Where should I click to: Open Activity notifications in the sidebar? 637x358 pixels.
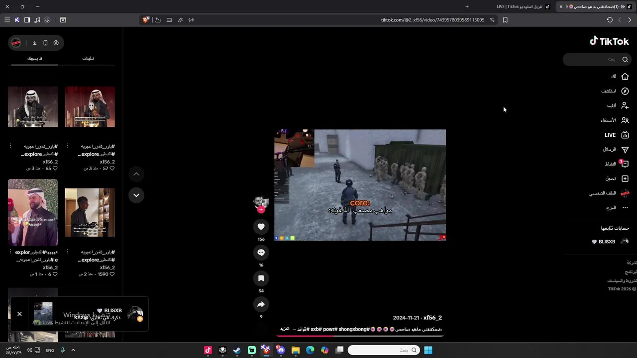[x=617, y=164]
